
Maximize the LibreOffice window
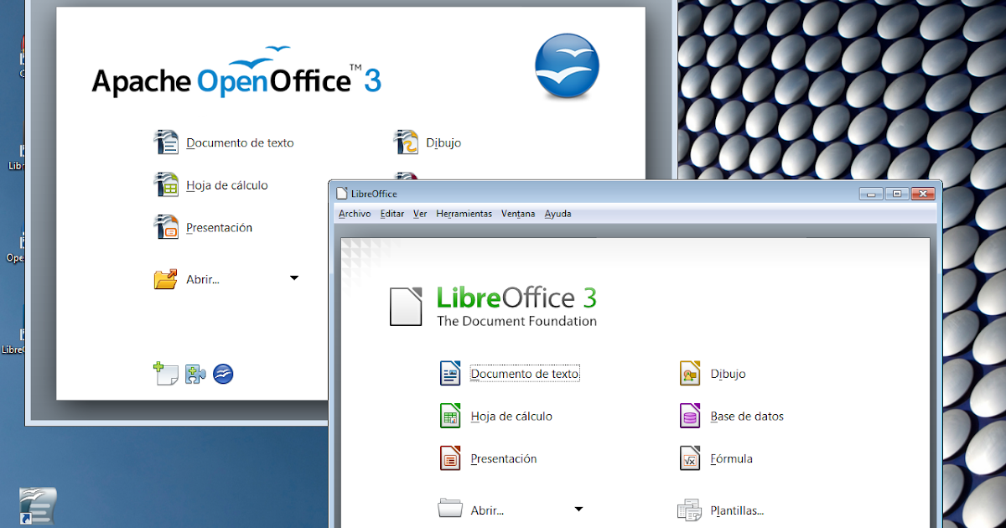pos(897,194)
